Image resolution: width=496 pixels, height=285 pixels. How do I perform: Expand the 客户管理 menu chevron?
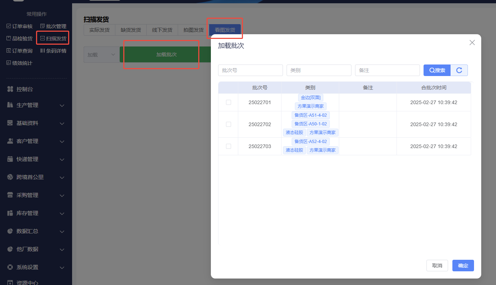pyautogui.click(x=62, y=142)
